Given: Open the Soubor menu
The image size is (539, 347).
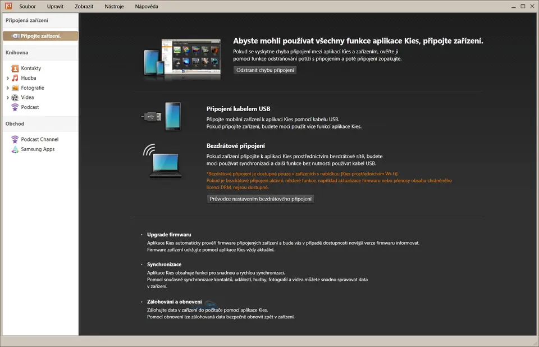Looking at the screenshot, I should coord(27,7).
